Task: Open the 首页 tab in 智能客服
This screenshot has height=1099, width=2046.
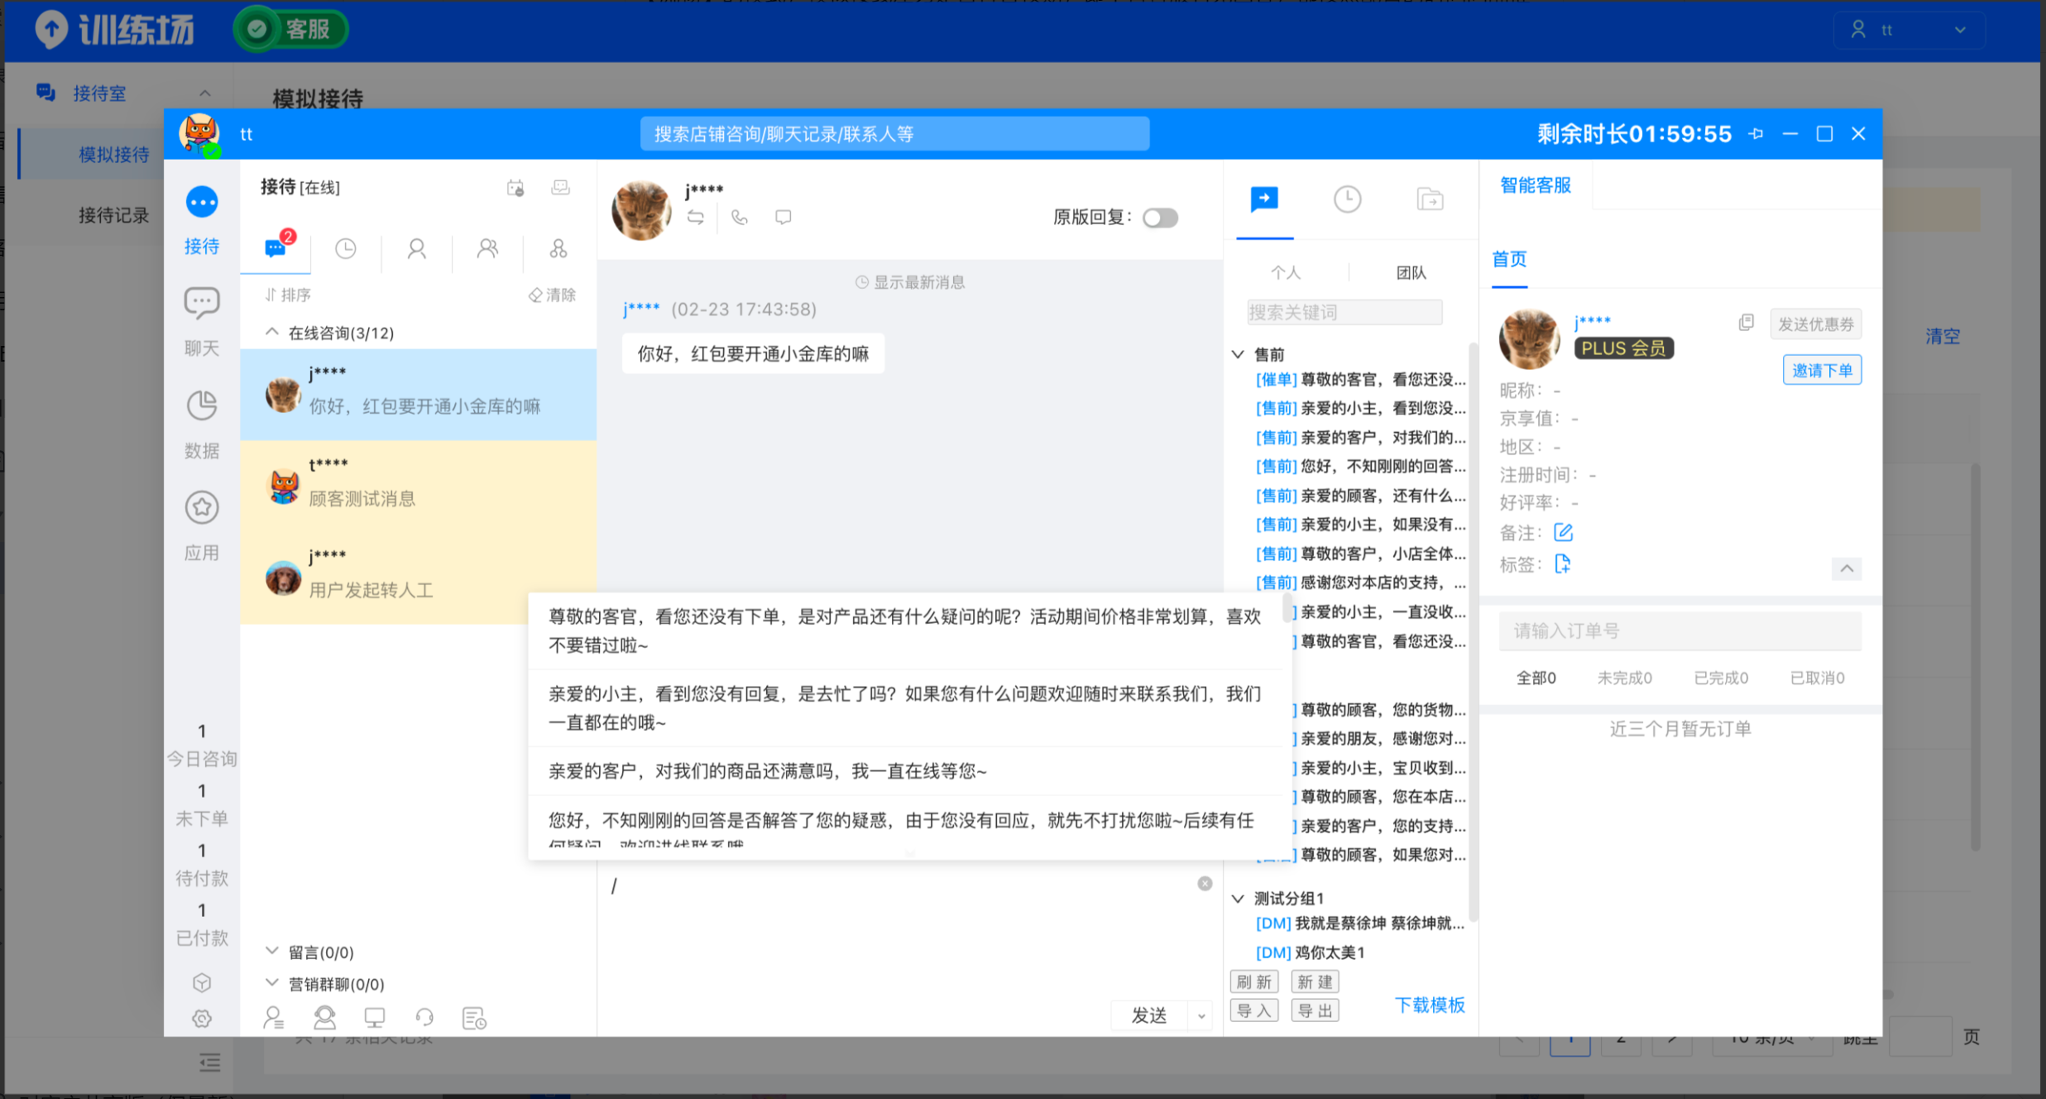Action: 1509,259
